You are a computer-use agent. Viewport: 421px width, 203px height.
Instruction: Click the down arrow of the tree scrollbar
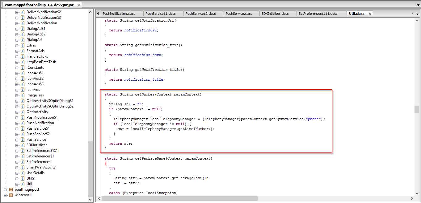click(x=91, y=199)
